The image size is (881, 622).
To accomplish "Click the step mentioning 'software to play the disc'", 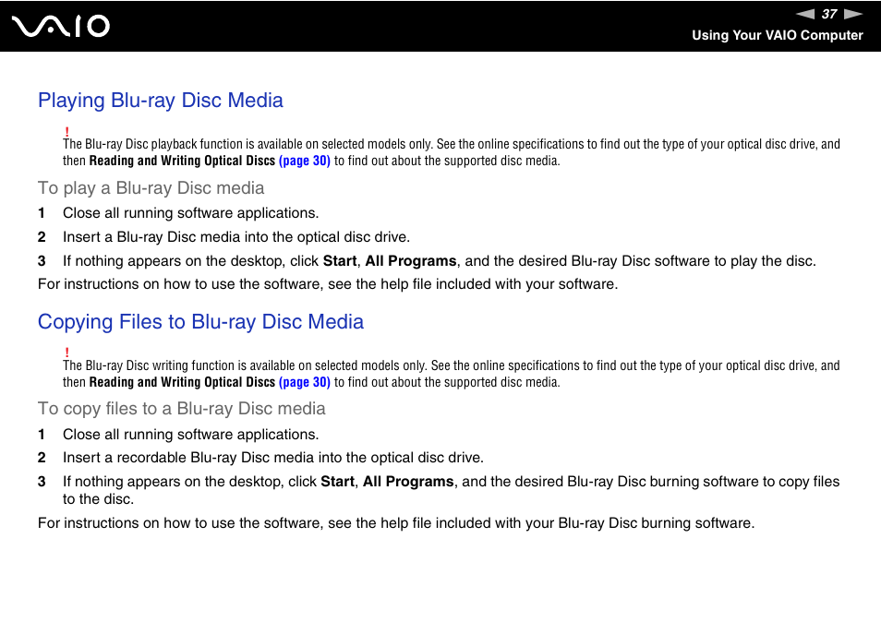I will [440, 261].
